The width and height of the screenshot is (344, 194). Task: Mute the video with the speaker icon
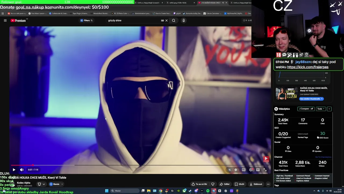click(x=22, y=170)
